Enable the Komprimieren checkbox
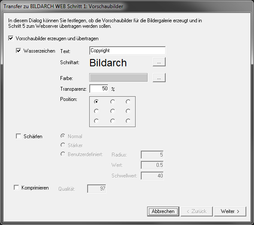 pyautogui.click(x=16, y=187)
